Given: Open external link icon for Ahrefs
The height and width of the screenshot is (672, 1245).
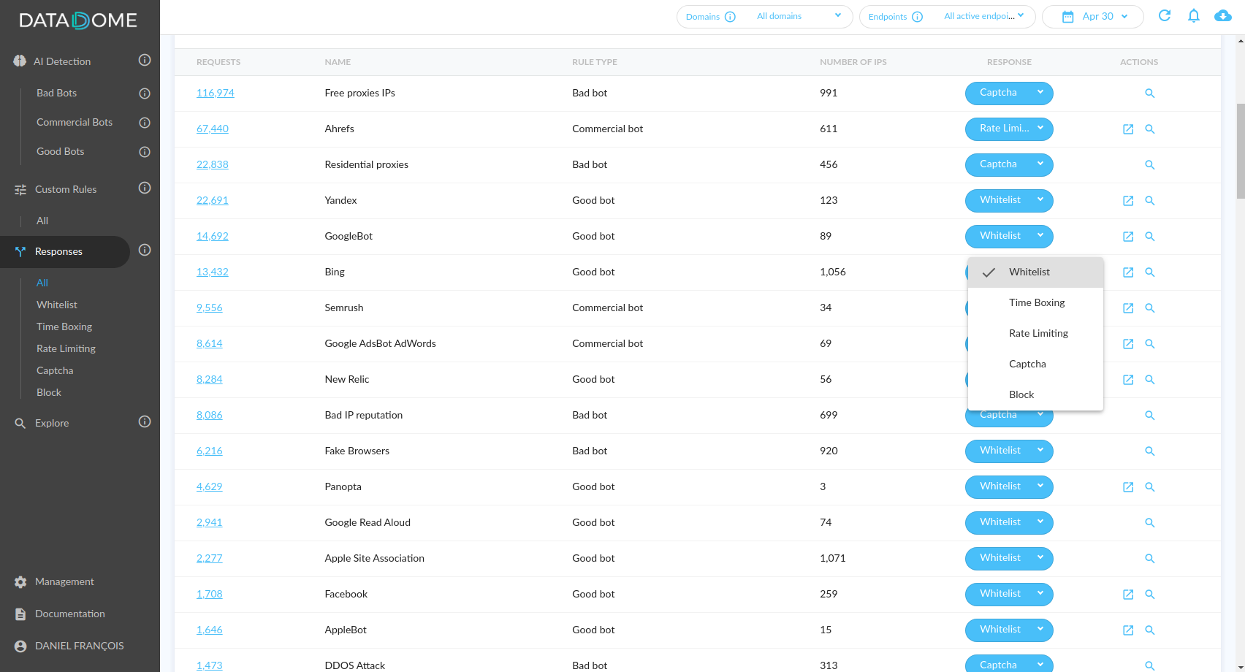Looking at the screenshot, I should tap(1128, 129).
